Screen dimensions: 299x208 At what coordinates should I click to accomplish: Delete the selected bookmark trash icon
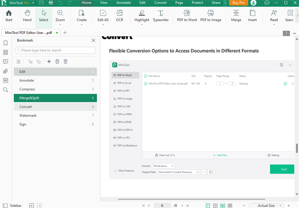tap(57, 62)
